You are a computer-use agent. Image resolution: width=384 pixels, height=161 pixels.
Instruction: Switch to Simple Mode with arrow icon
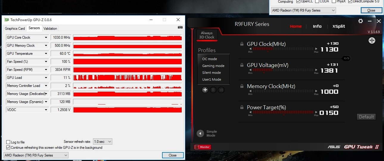(x=200, y=134)
